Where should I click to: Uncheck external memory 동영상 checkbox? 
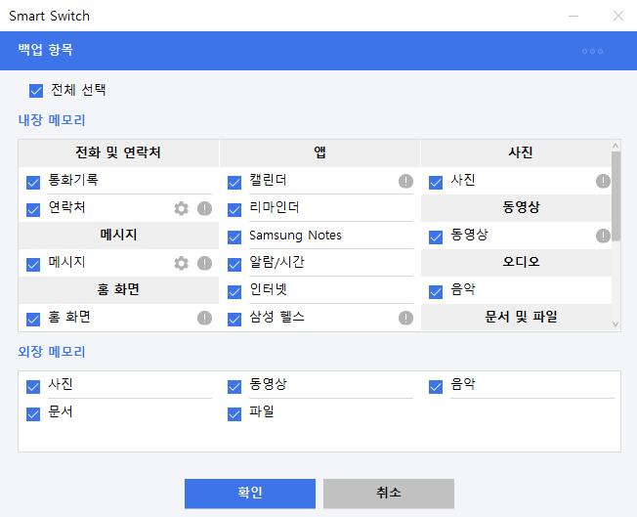[x=234, y=387]
